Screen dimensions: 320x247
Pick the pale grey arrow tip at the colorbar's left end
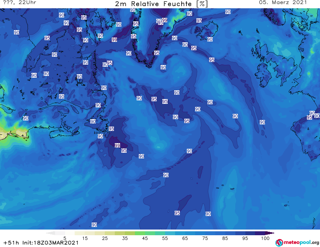click(x=50, y=233)
